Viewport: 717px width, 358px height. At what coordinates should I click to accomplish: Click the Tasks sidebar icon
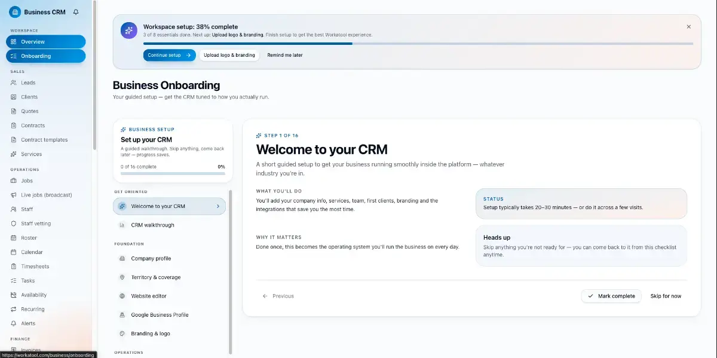[x=14, y=281]
